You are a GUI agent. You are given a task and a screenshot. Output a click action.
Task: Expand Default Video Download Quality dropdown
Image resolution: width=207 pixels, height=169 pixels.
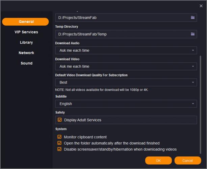point(126,82)
